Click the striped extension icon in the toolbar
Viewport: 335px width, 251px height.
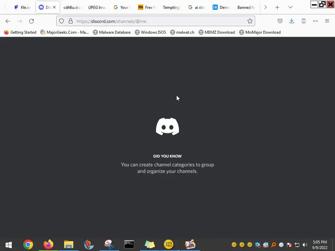click(x=303, y=21)
